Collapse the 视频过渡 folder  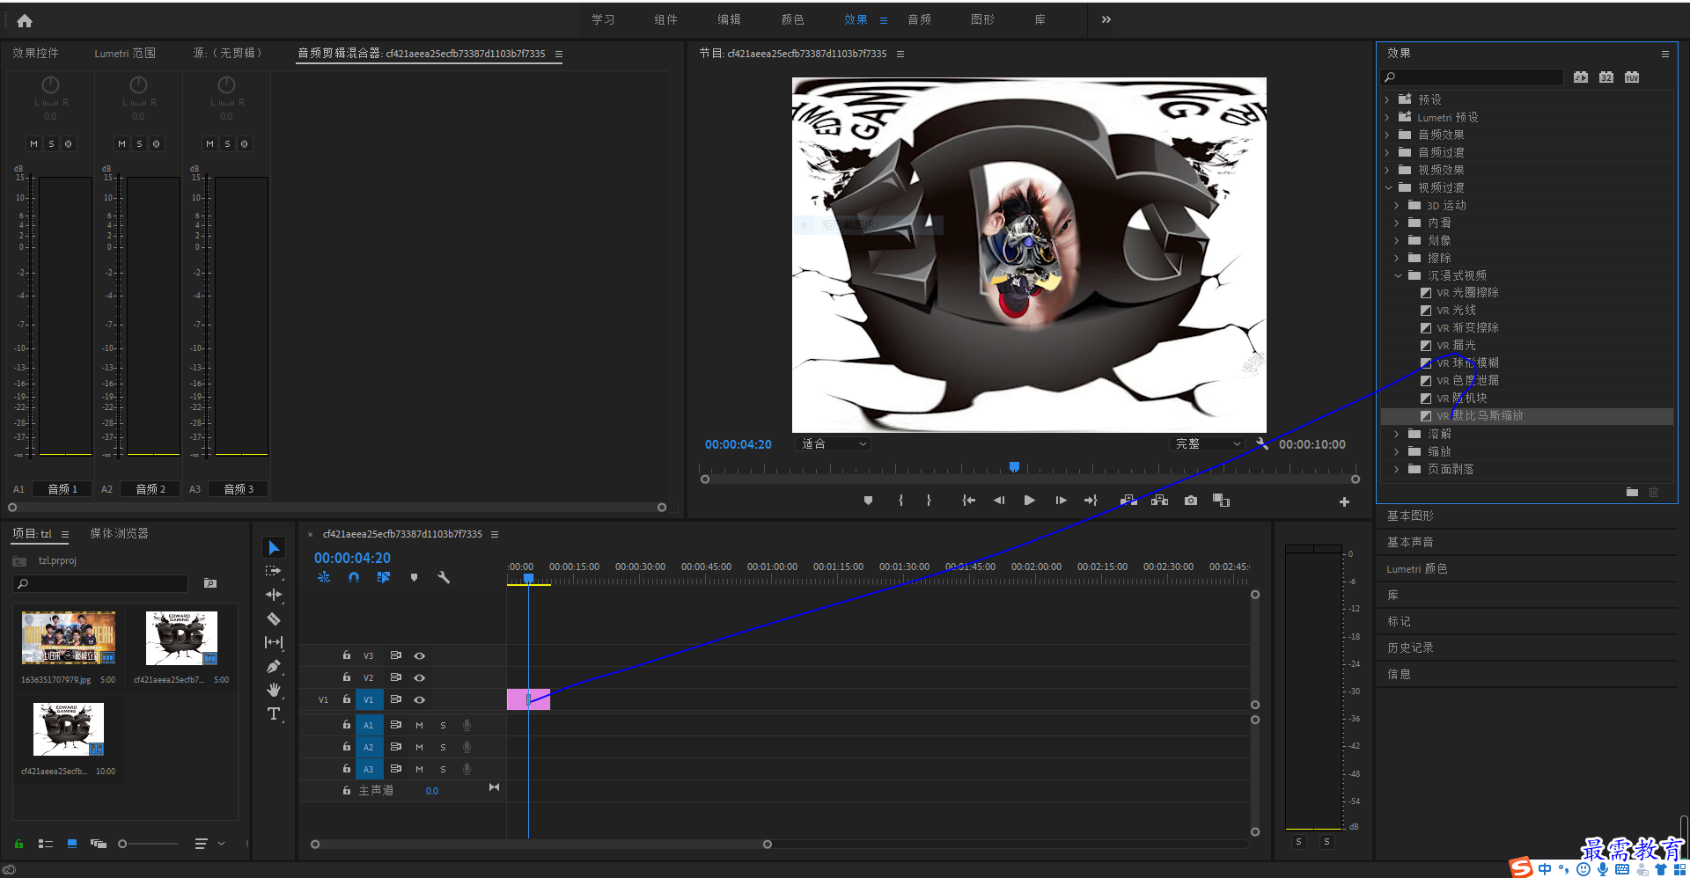(1388, 187)
